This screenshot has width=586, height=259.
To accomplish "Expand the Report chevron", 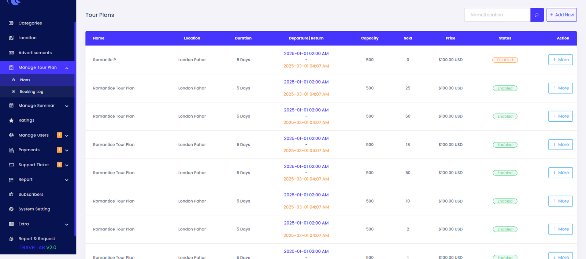I will coord(67,180).
